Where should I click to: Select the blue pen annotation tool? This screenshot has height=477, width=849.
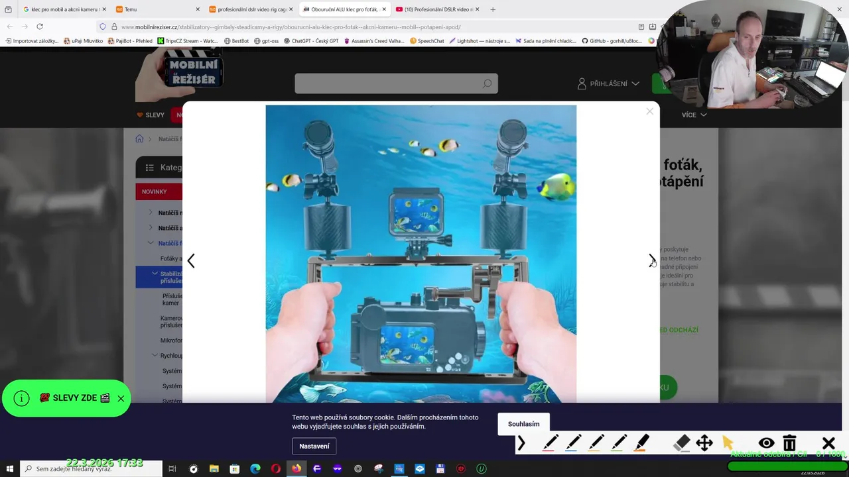pos(573,443)
